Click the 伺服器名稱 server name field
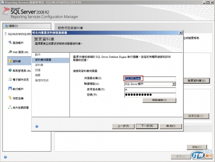The width and height of the screenshot is (215, 162). (150, 78)
